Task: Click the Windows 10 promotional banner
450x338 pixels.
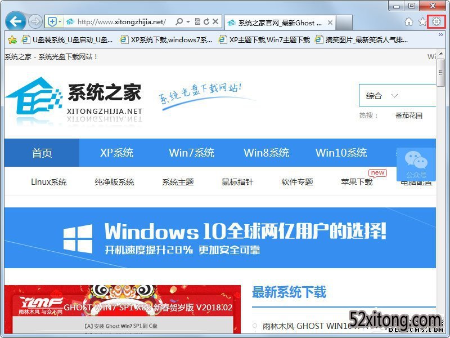Action: [220, 238]
